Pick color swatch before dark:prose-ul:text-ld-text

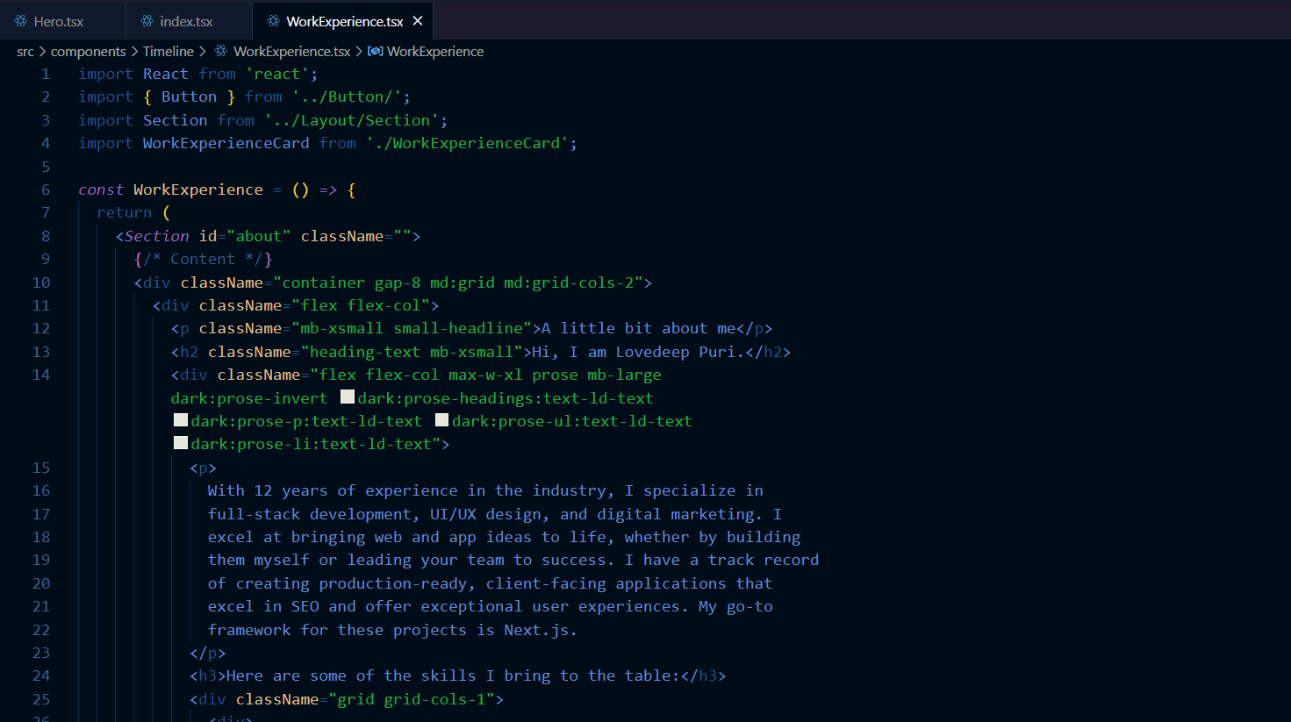click(x=442, y=420)
